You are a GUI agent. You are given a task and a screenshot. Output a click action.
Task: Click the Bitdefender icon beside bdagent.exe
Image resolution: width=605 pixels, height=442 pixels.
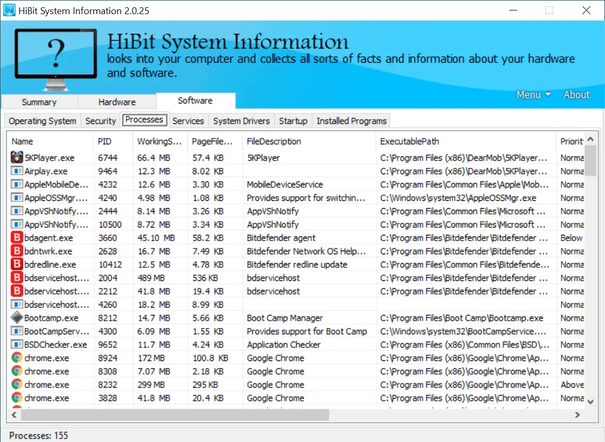(17, 237)
